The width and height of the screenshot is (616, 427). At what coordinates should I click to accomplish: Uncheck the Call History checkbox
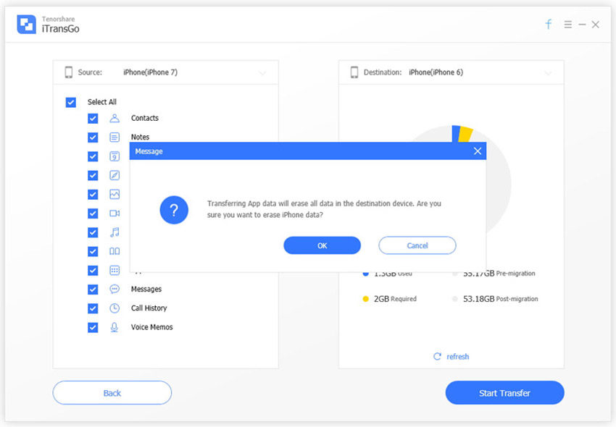coord(93,308)
